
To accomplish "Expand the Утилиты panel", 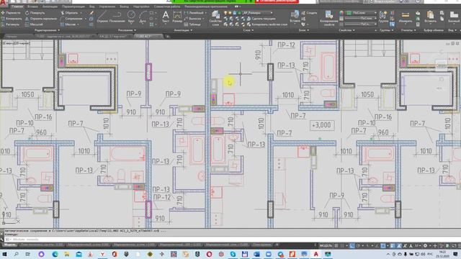I will (x=408, y=30).
